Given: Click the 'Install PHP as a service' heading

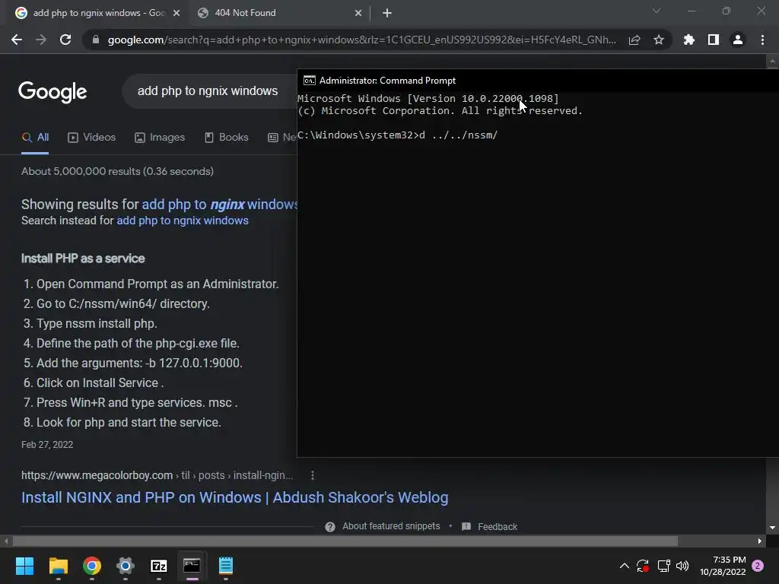Looking at the screenshot, I should 83,259.
